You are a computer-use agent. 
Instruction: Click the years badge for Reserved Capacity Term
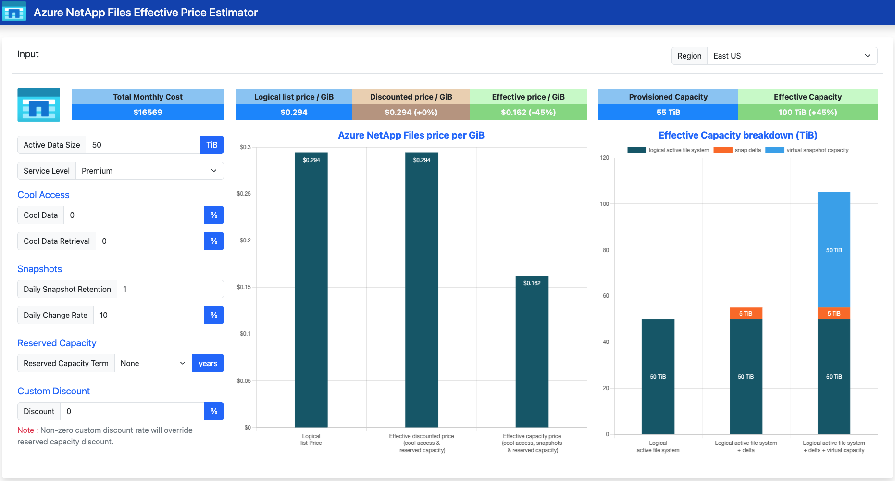coord(208,363)
